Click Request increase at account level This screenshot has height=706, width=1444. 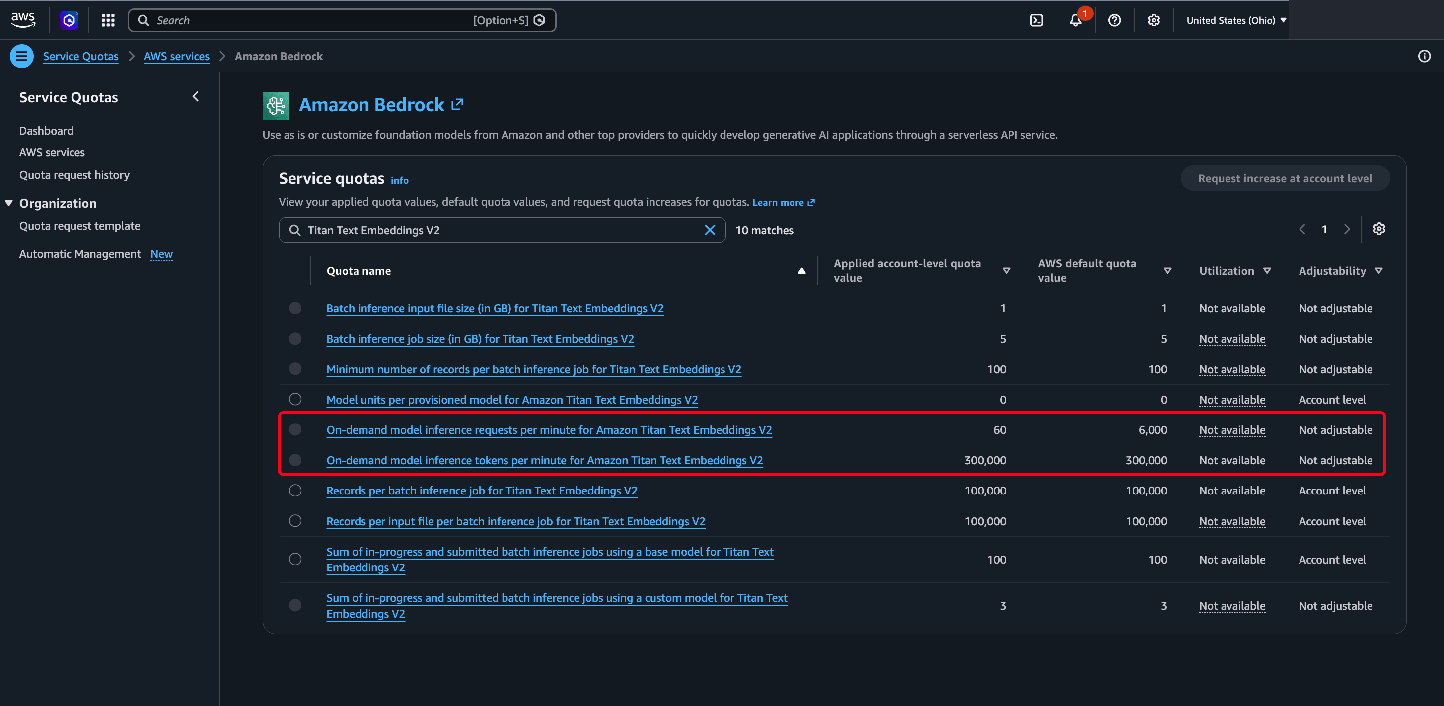click(x=1285, y=178)
